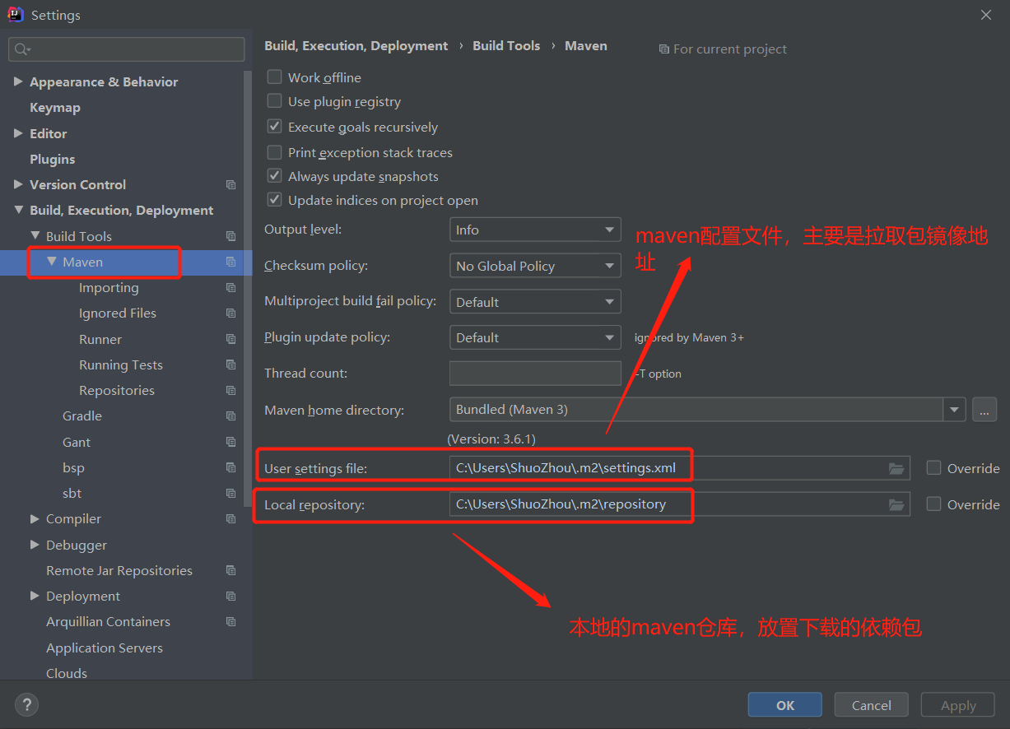The image size is (1010, 729).
Task: Click project-level icon beside Deployment
Action: (230, 596)
